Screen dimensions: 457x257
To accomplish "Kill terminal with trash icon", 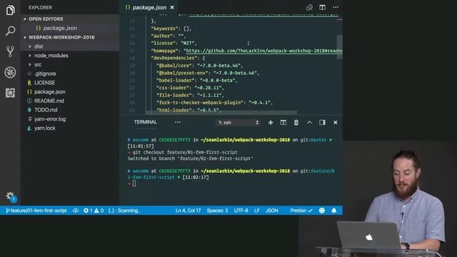I will pos(296,123).
